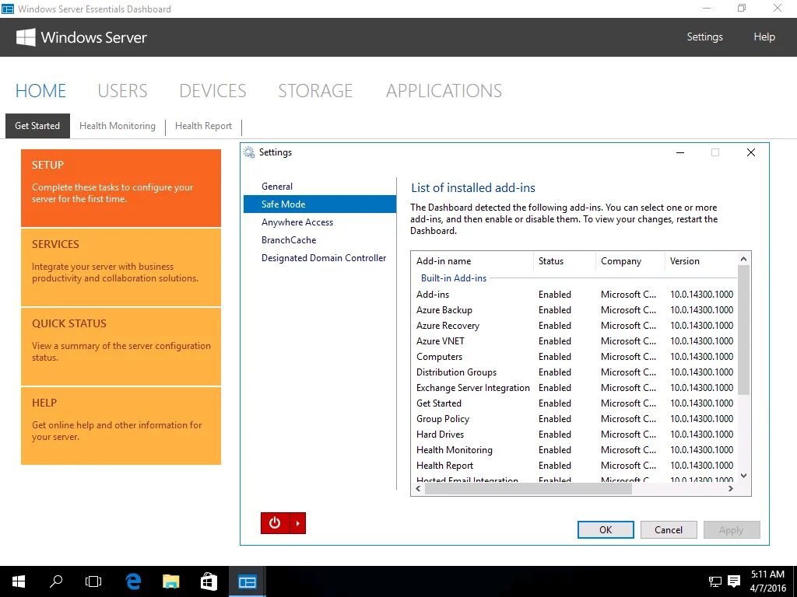Sort by the Add-in name column header
Image resolution: width=797 pixels, height=597 pixels.
[x=472, y=261]
